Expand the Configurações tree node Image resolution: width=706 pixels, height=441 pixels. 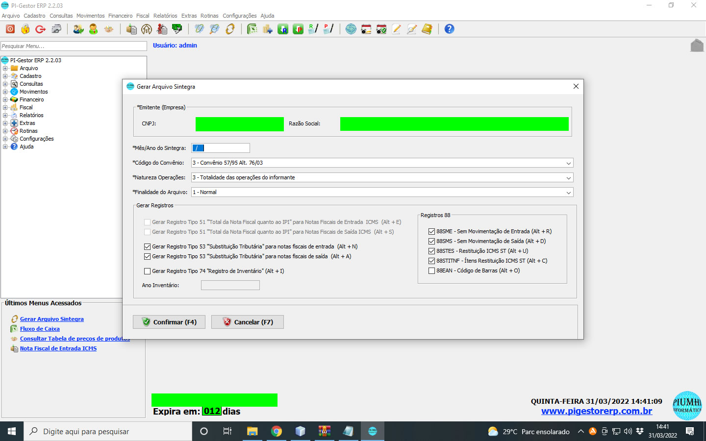click(5, 139)
